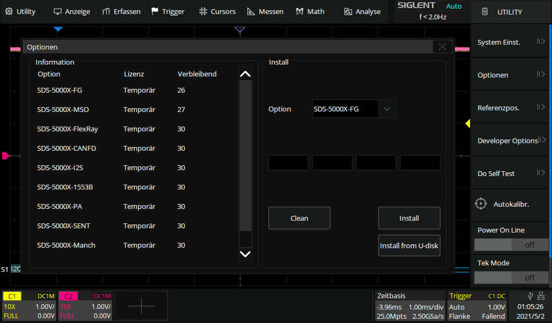Click the network status icon
This screenshot has height=323, width=552.
tap(541, 296)
